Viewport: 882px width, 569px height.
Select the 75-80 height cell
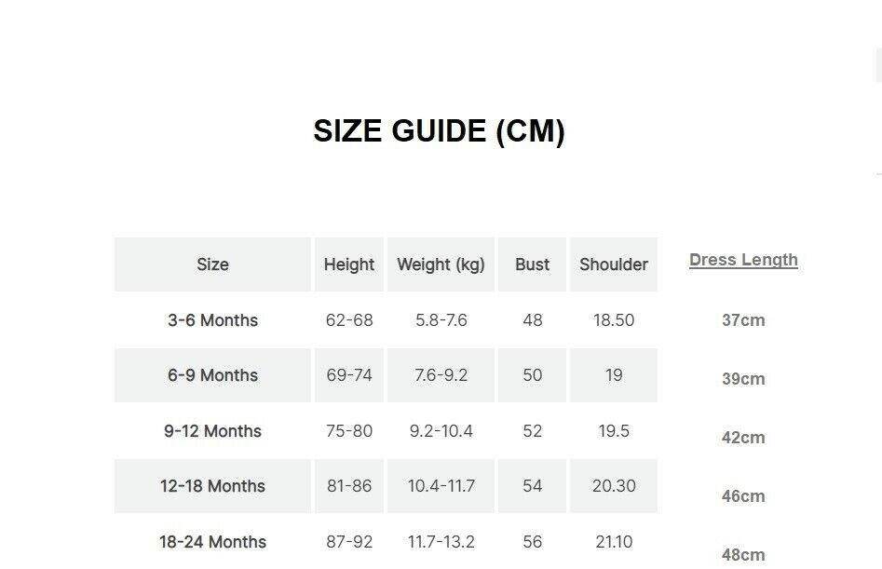349,431
